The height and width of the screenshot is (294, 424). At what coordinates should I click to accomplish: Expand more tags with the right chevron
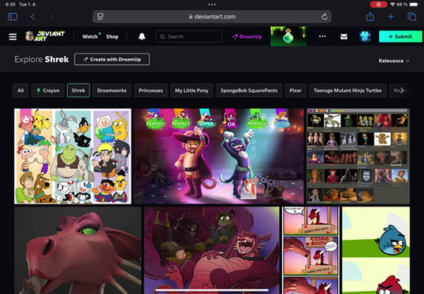click(402, 90)
